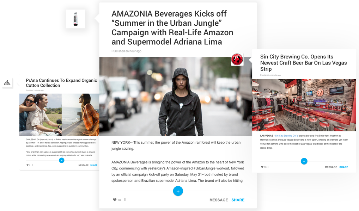This screenshot has width=359, height=211.
Task: Like the PrAna organic cotton article
Action: [28, 165]
